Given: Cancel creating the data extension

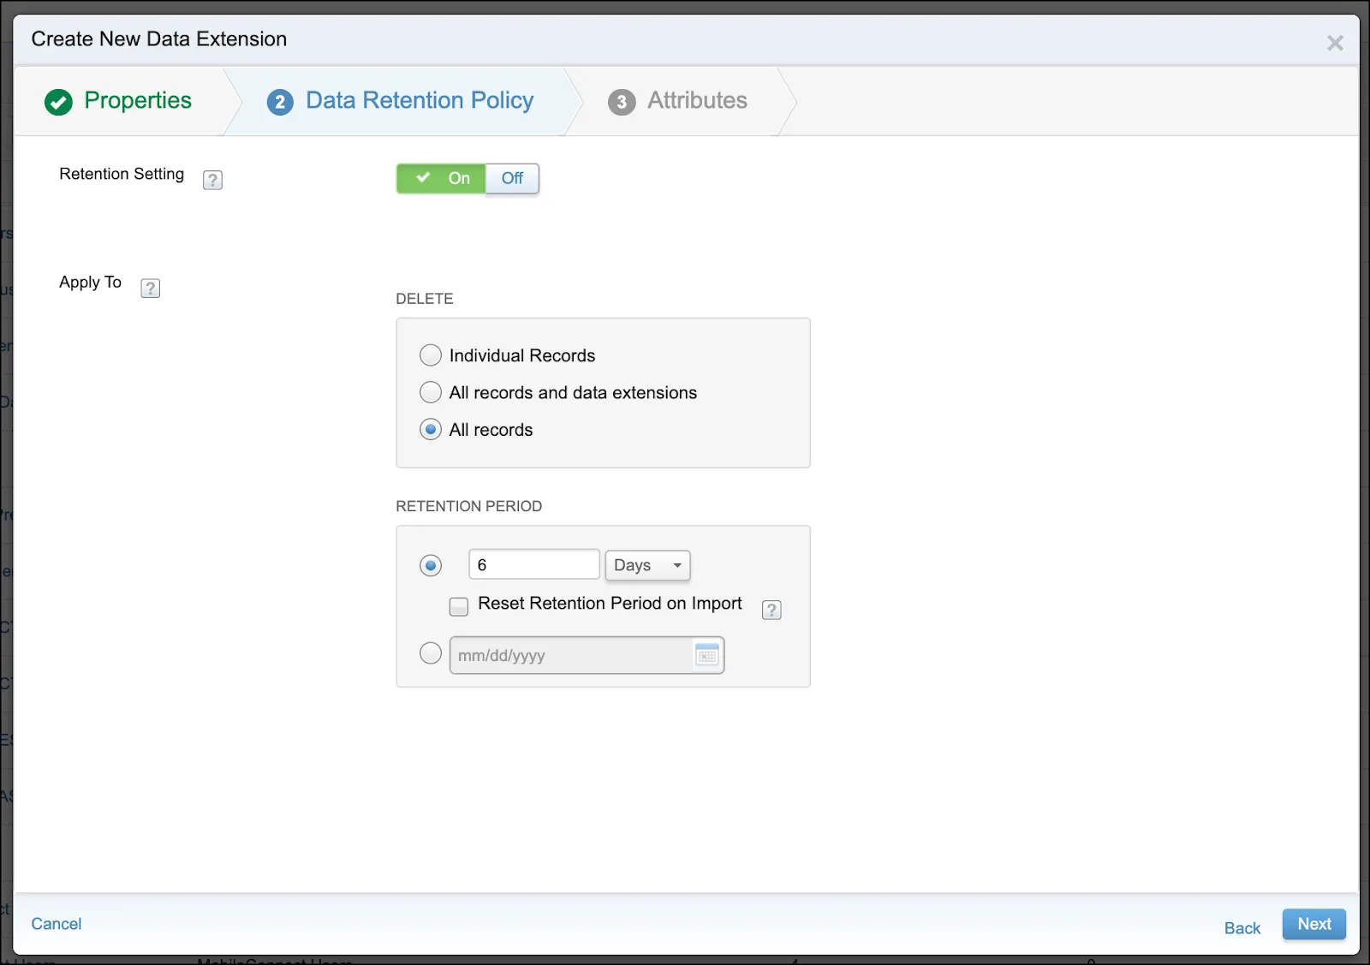Looking at the screenshot, I should 56,924.
